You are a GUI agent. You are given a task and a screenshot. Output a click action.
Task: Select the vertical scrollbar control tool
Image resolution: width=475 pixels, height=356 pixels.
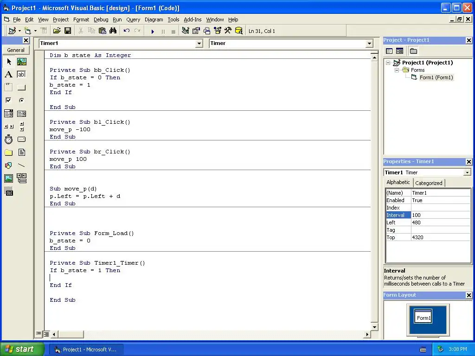pyautogui.click(x=21, y=127)
